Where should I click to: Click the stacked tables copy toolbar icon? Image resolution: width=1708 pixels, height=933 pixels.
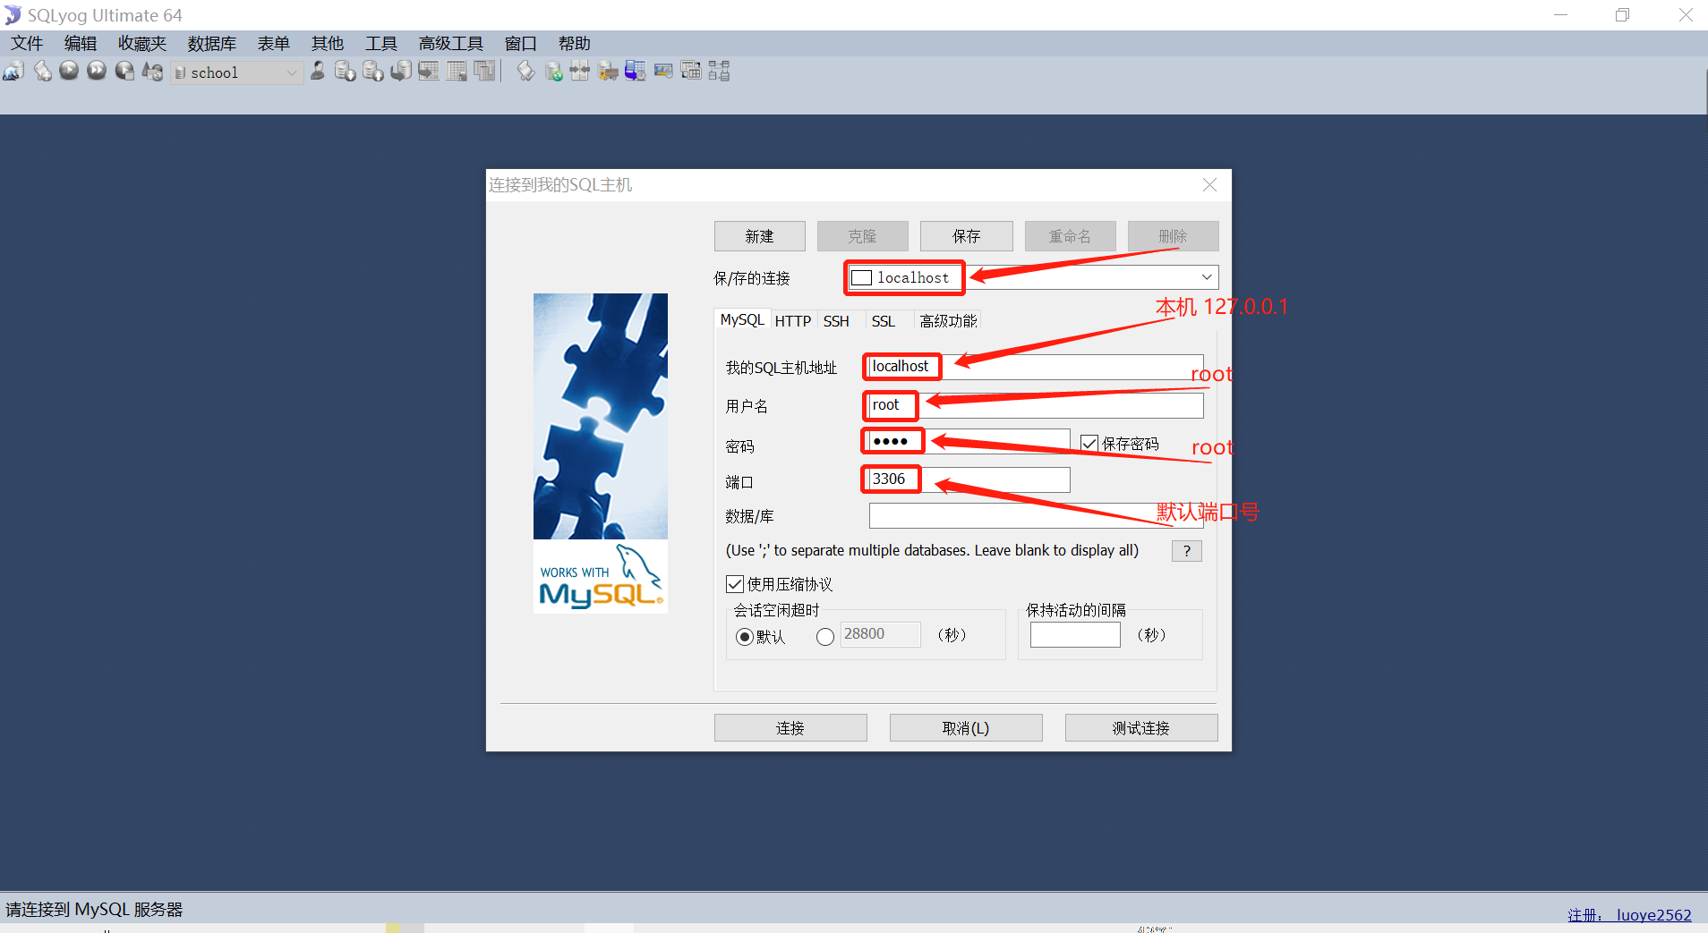pos(484,72)
